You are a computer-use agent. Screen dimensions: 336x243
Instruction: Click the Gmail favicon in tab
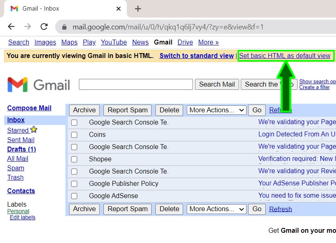tap(14, 9)
